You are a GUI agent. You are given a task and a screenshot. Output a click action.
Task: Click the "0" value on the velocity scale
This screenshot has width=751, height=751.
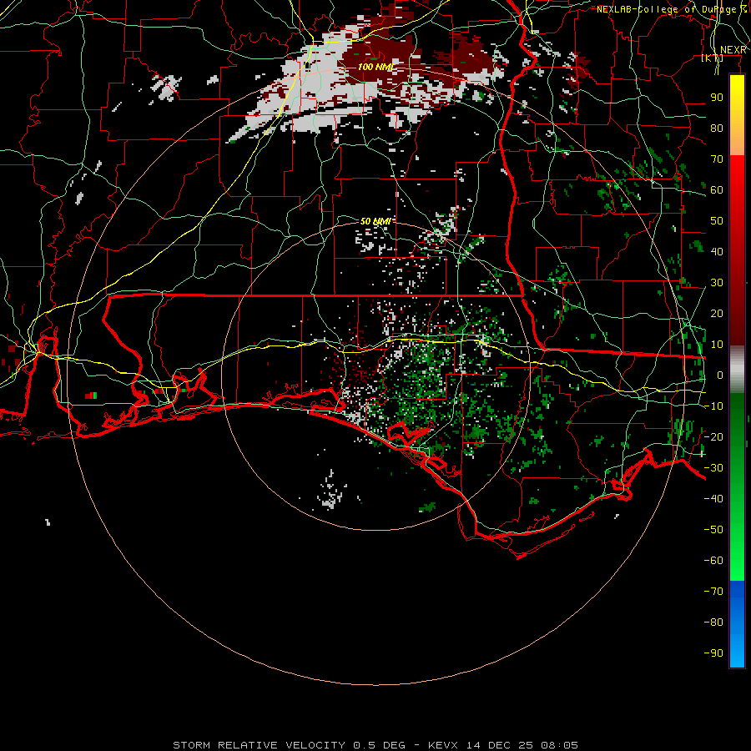click(720, 375)
